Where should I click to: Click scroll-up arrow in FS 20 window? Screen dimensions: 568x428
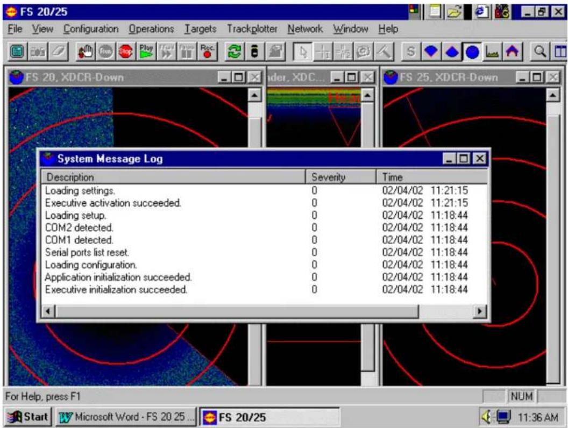tap(254, 95)
